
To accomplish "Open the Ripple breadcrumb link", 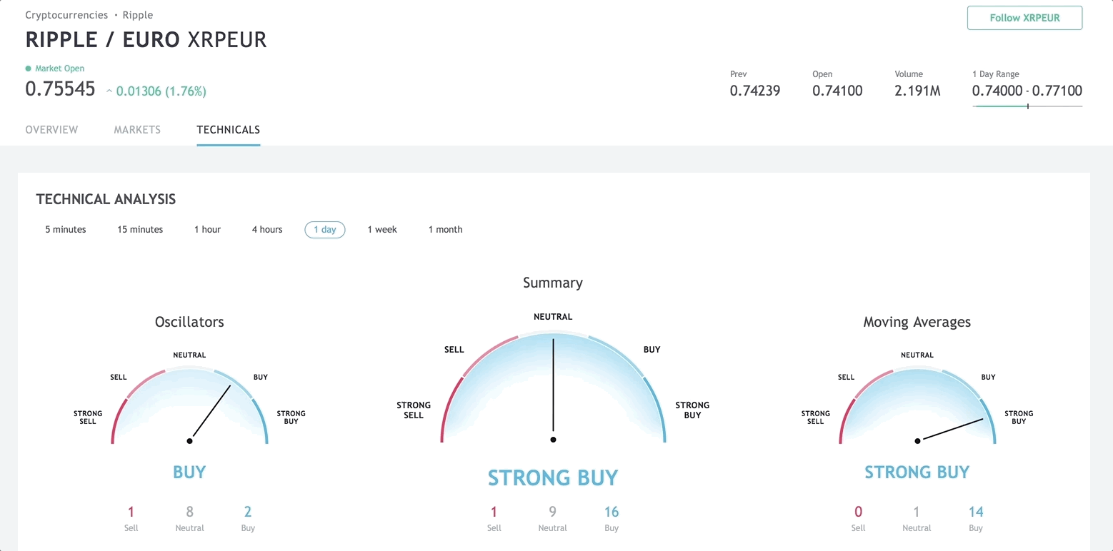I will (x=138, y=15).
